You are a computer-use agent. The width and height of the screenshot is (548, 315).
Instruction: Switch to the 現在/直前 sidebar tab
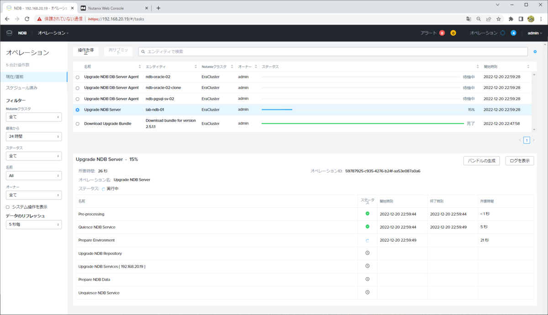pos(34,77)
